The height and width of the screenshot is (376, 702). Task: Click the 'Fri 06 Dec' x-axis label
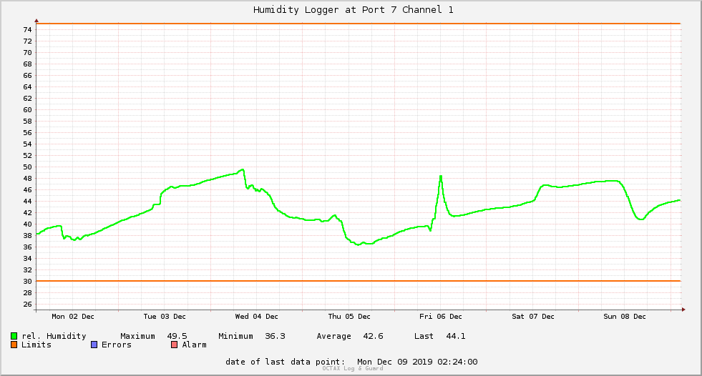click(x=441, y=317)
